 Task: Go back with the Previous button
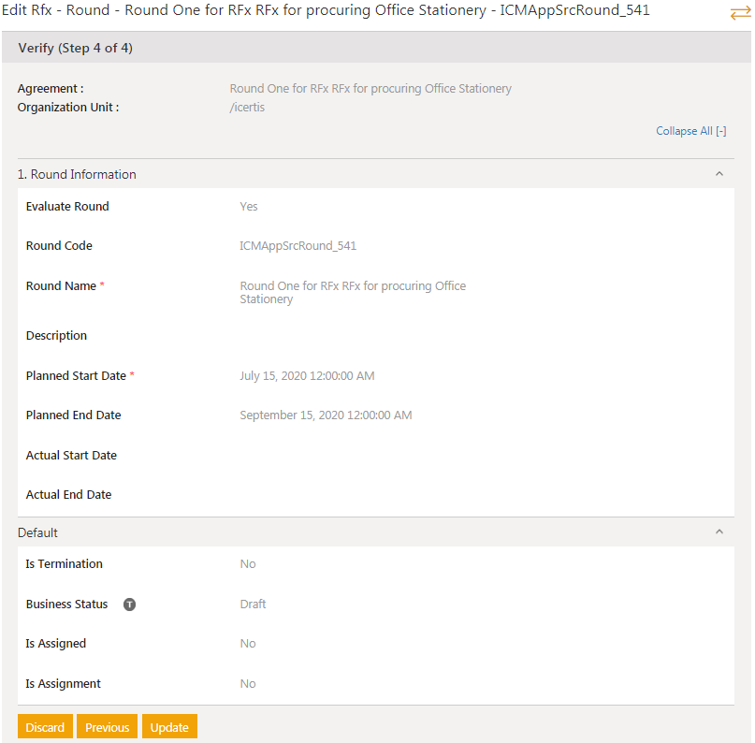coord(107,727)
